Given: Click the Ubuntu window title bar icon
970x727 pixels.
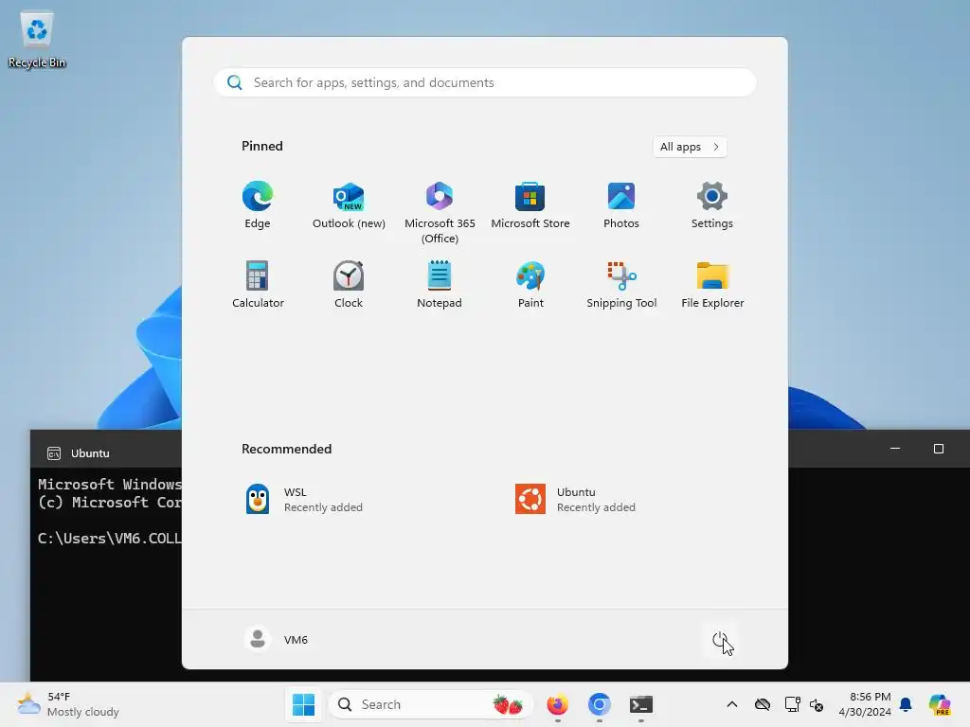Looking at the screenshot, I should [54, 453].
